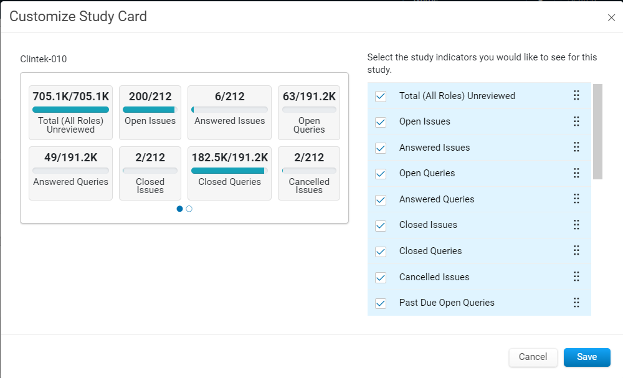The height and width of the screenshot is (378, 623).
Task: Close the Customize Study Card dialog
Action: (x=611, y=17)
